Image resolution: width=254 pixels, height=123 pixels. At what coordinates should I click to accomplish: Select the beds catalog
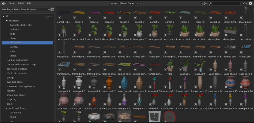(12, 34)
